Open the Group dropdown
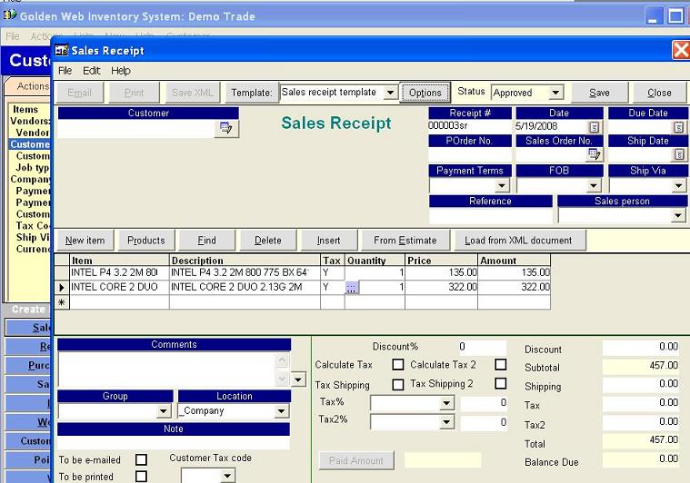Image resolution: width=690 pixels, height=483 pixels. click(x=164, y=411)
